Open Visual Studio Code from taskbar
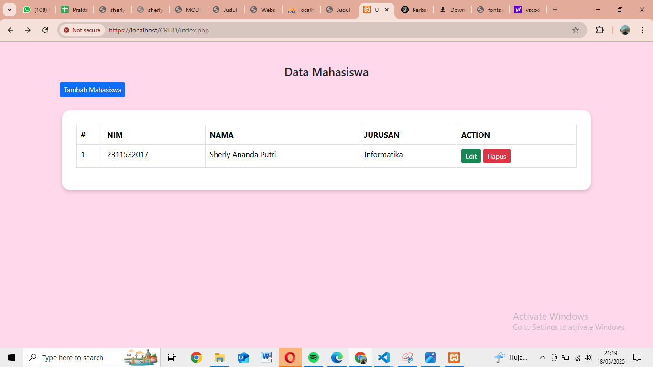This screenshot has height=367, width=653. point(383,357)
